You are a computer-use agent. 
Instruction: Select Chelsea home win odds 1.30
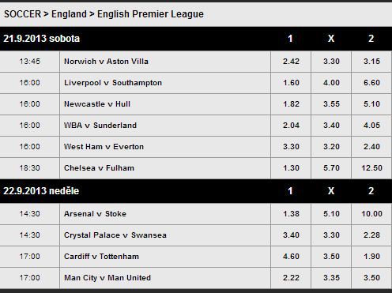click(291, 168)
